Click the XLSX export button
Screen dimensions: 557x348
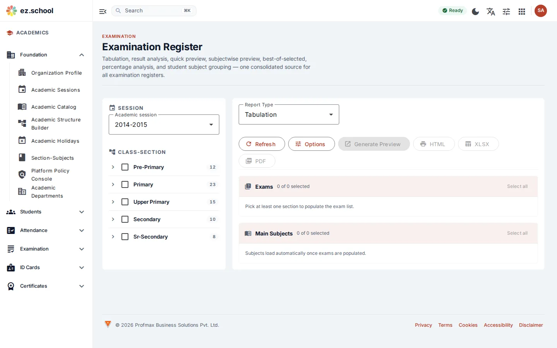[x=478, y=144]
